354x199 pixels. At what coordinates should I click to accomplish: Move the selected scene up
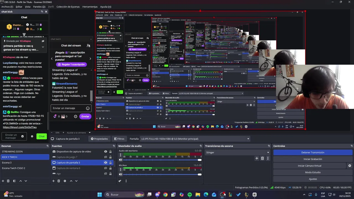click(x=20, y=181)
